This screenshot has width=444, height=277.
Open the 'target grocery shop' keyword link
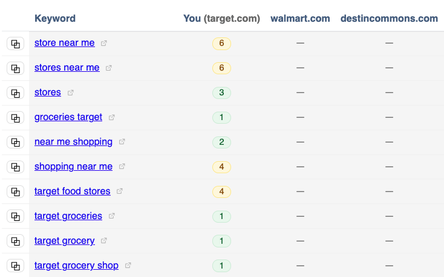[76, 266]
